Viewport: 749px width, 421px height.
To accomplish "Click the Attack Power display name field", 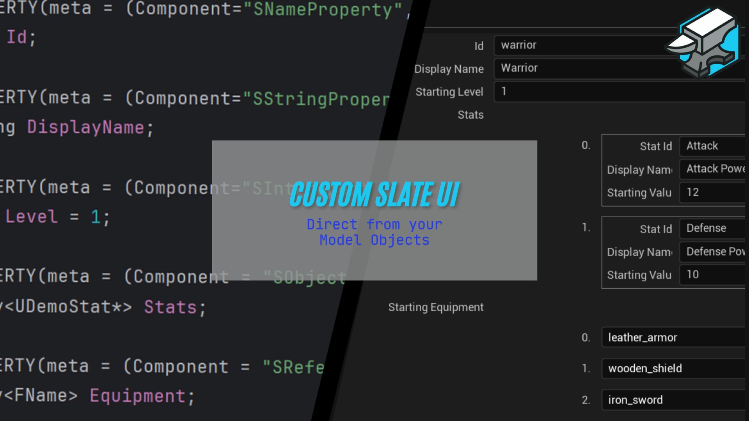I will coord(712,169).
